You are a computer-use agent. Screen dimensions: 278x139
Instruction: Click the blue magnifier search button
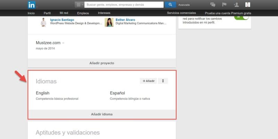pos(170,5)
